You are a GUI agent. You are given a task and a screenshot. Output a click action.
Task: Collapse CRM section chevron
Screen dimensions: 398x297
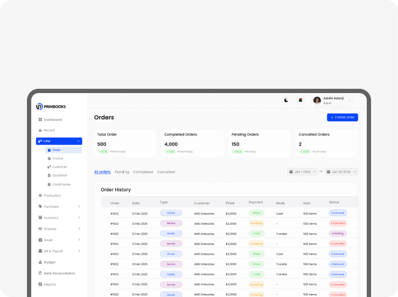[78, 141]
